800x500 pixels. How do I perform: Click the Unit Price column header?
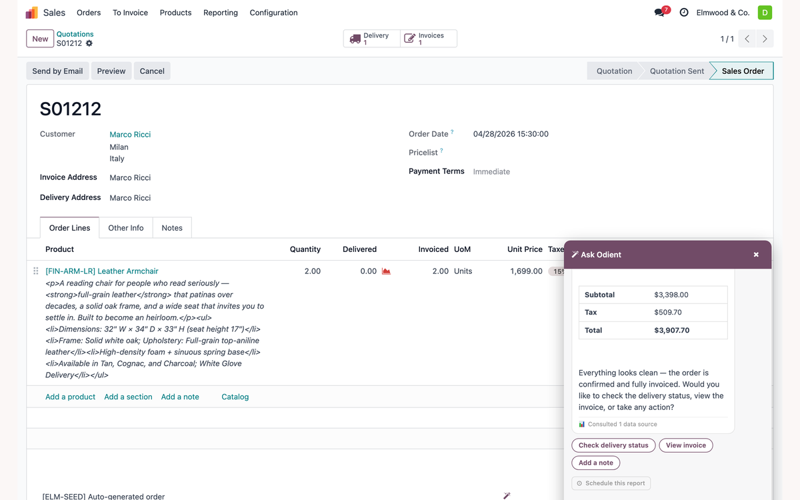525,249
